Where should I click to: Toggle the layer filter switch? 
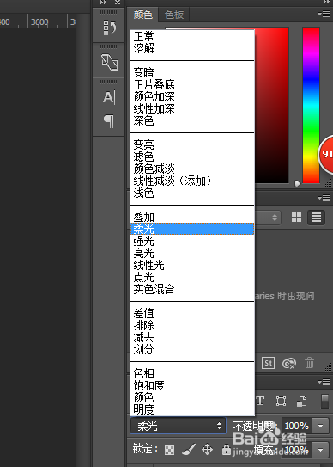[325, 401]
